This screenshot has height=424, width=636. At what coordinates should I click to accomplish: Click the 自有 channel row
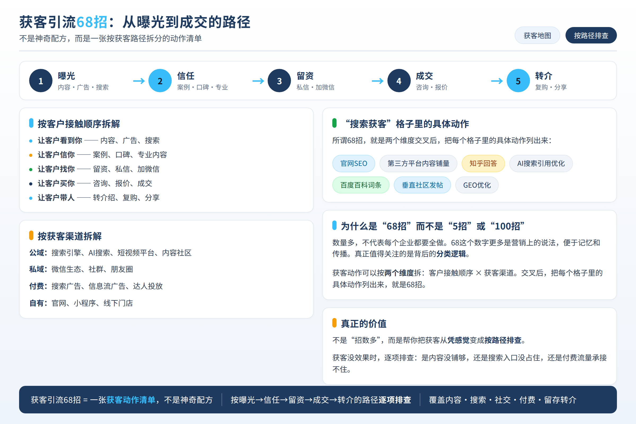tap(81, 303)
